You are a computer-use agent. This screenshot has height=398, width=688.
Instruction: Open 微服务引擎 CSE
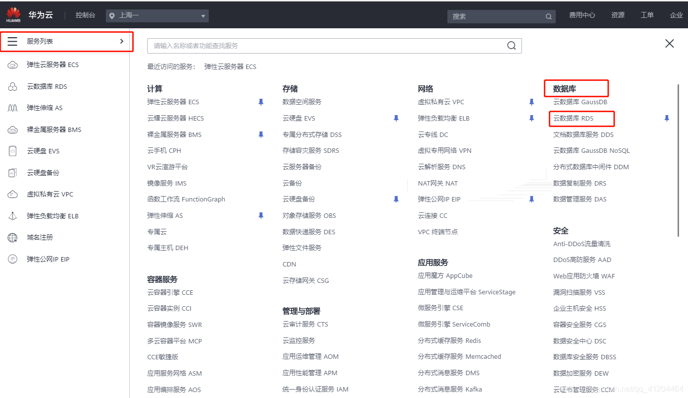(x=440, y=308)
